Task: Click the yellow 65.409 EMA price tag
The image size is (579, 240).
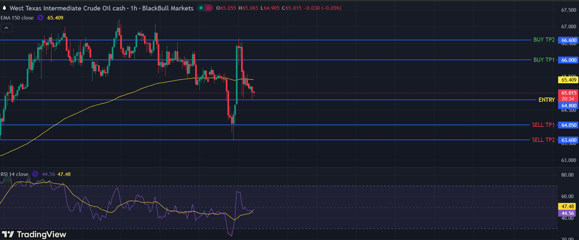Action: 569,80
